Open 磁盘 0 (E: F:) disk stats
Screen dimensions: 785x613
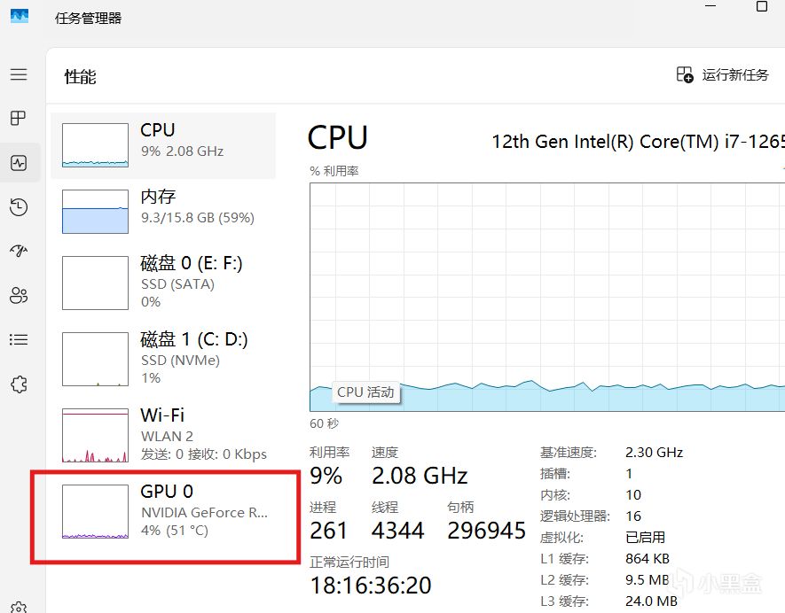tap(164, 283)
